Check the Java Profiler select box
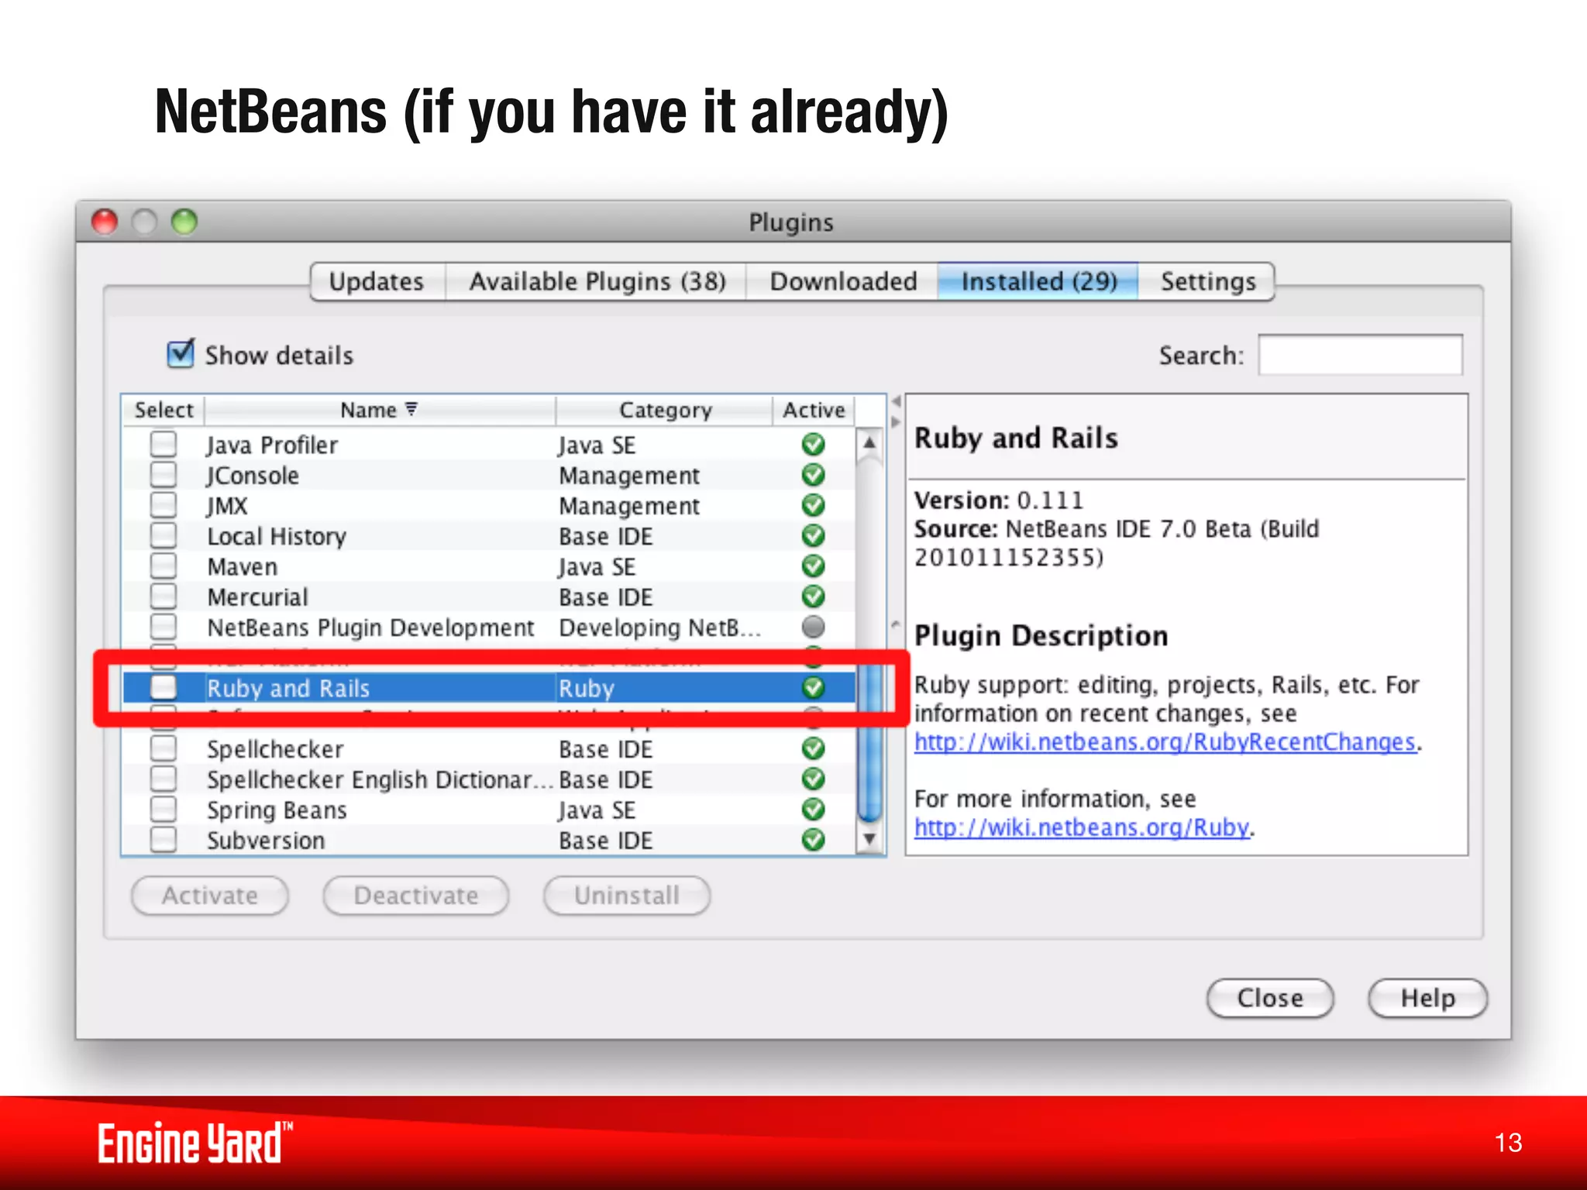1587x1190 pixels. (x=164, y=444)
